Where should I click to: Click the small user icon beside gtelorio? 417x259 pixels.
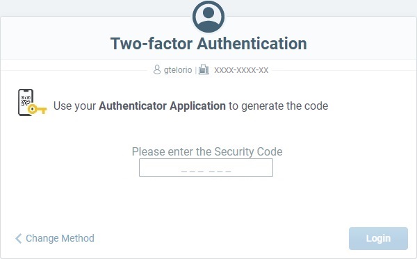coord(157,70)
